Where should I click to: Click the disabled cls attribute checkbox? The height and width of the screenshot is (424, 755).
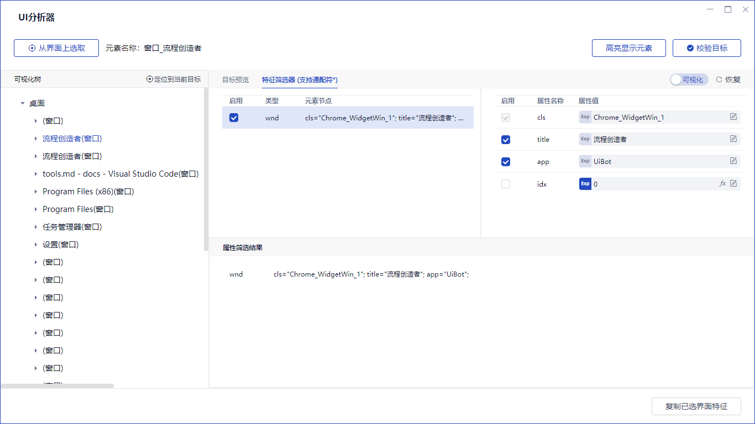pos(506,118)
